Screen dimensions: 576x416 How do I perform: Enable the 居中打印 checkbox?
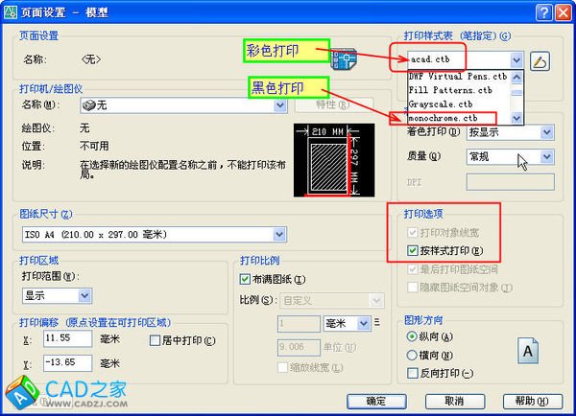pyautogui.click(x=156, y=340)
